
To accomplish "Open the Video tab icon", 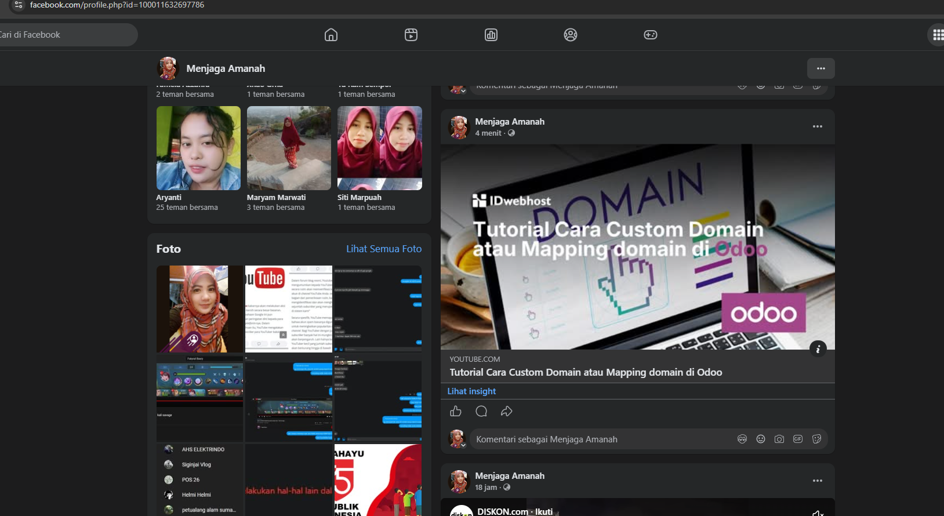I will [x=411, y=35].
